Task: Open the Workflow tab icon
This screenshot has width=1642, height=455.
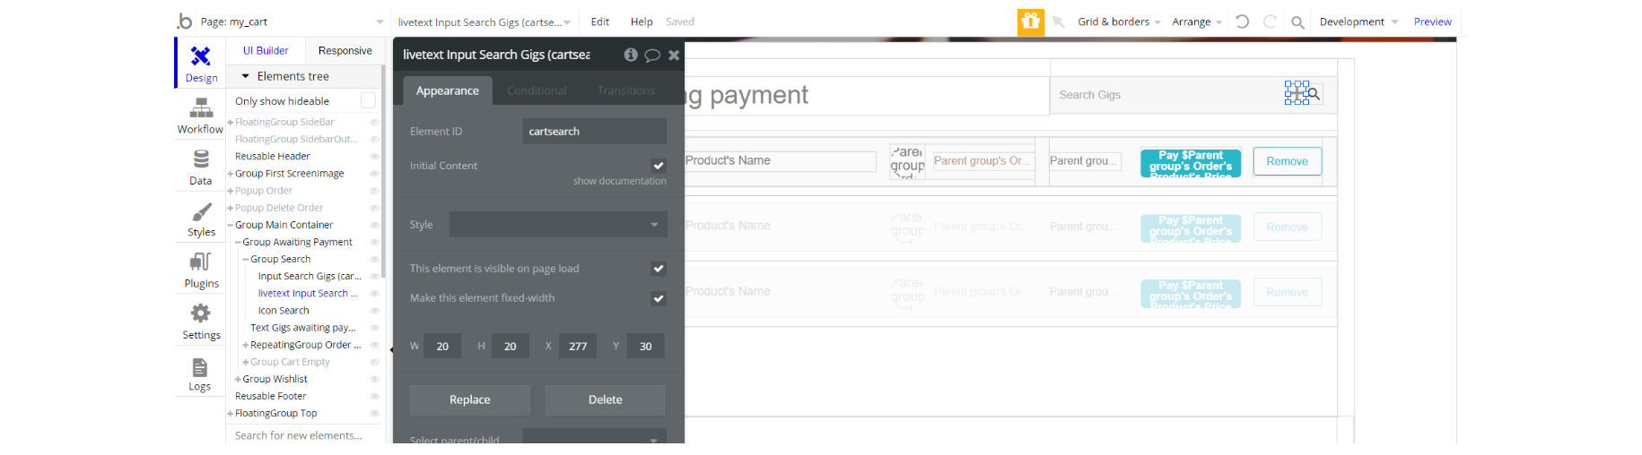Action: click(x=201, y=109)
